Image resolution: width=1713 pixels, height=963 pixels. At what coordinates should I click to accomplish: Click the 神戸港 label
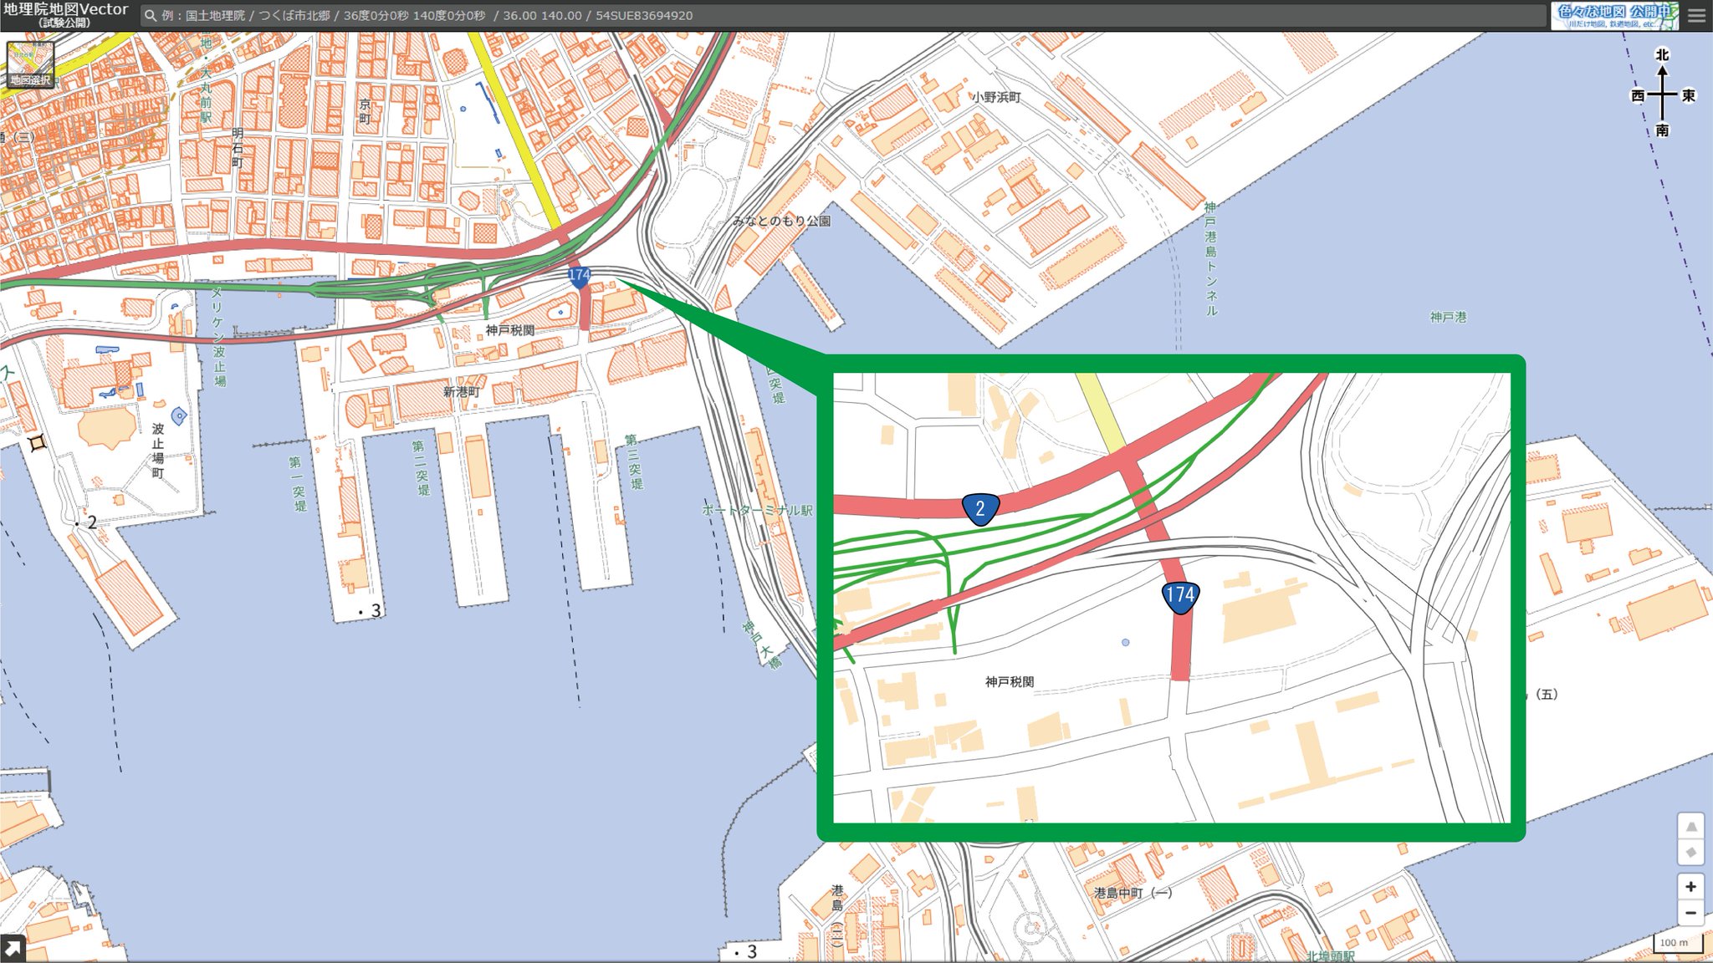[x=1448, y=317]
